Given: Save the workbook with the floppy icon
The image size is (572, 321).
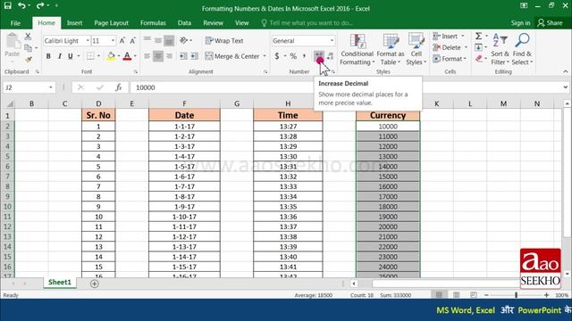Looking at the screenshot, I should [x=8, y=5].
